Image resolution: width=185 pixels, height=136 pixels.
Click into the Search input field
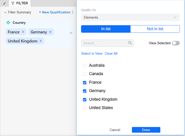(x=104, y=43)
